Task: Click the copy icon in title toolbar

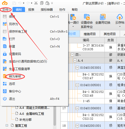Action: 42,3
